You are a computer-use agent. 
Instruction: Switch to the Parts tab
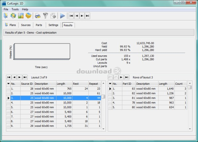coord(39,25)
